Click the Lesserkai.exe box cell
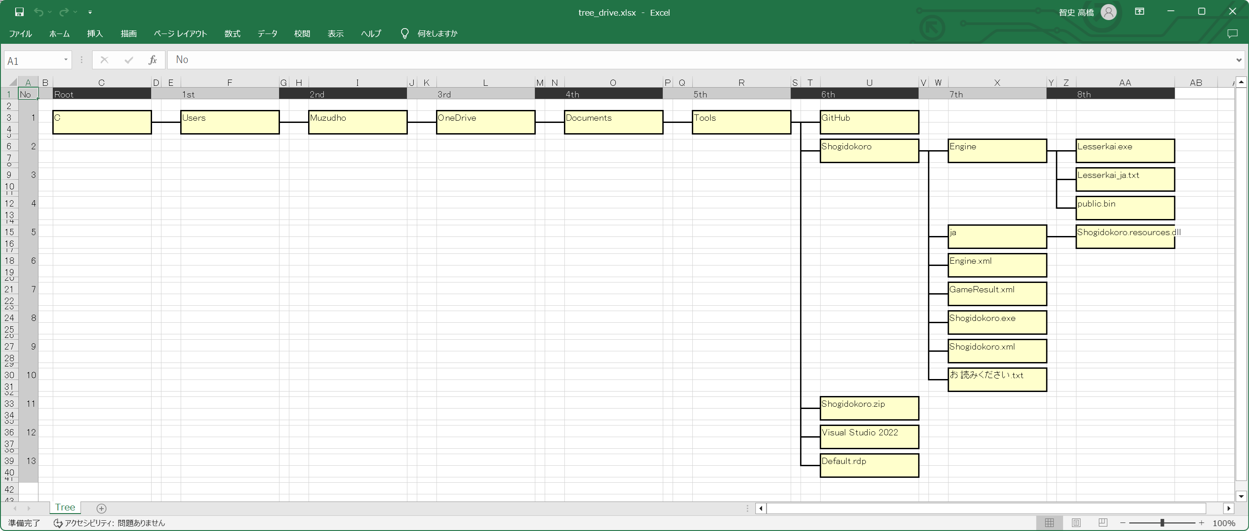This screenshot has height=531, width=1249. point(1125,151)
